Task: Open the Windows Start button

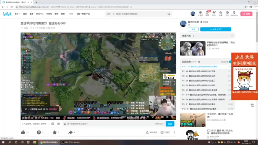Action: (3, 142)
